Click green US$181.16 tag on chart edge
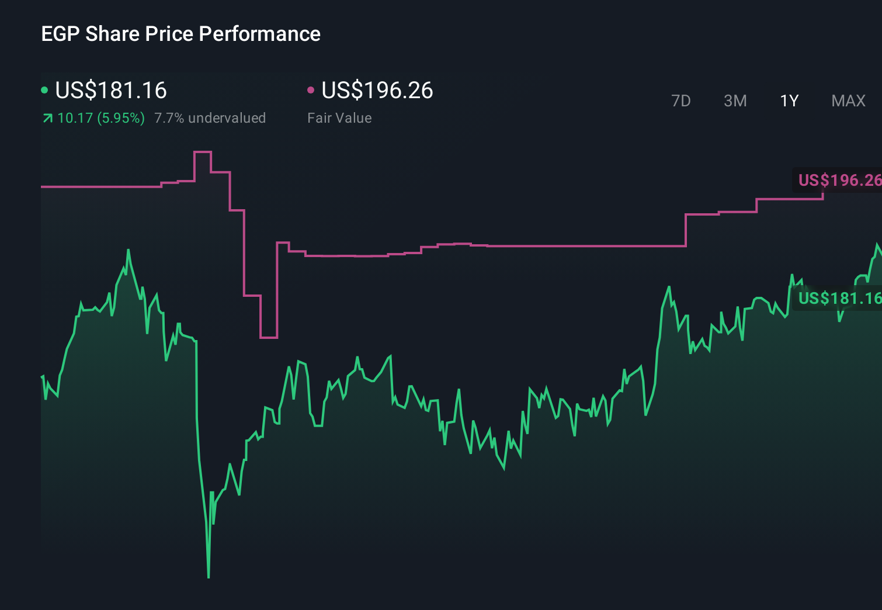882x610 pixels. (x=839, y=298)
